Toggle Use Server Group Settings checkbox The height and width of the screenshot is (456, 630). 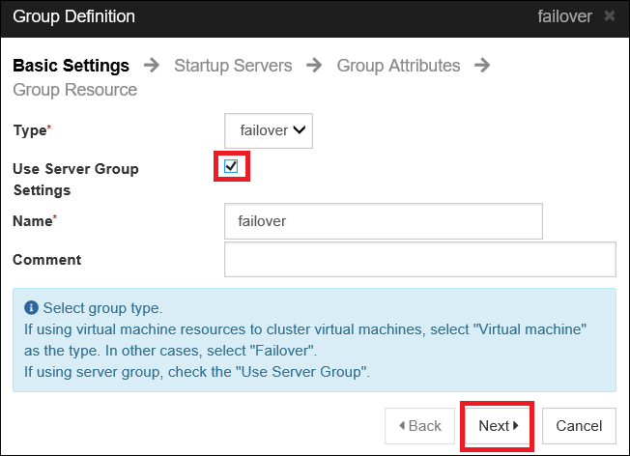coord(231,166)
